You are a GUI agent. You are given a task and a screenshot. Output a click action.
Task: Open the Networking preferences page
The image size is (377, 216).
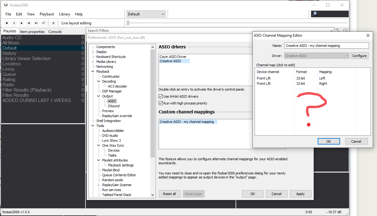click(x=105, y=67)
